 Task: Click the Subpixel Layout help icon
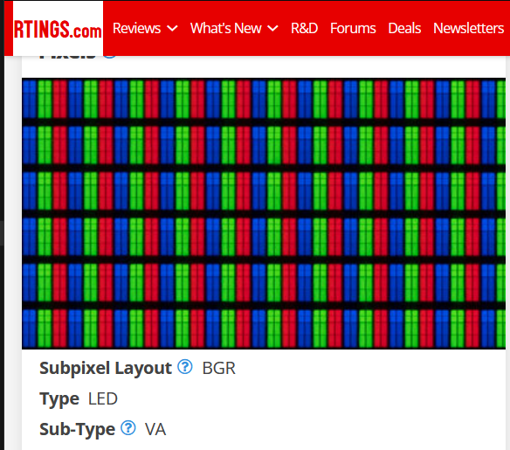[x=185, y=367]
